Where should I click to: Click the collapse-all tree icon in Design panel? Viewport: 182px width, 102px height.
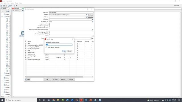click(x=9, y=11)
